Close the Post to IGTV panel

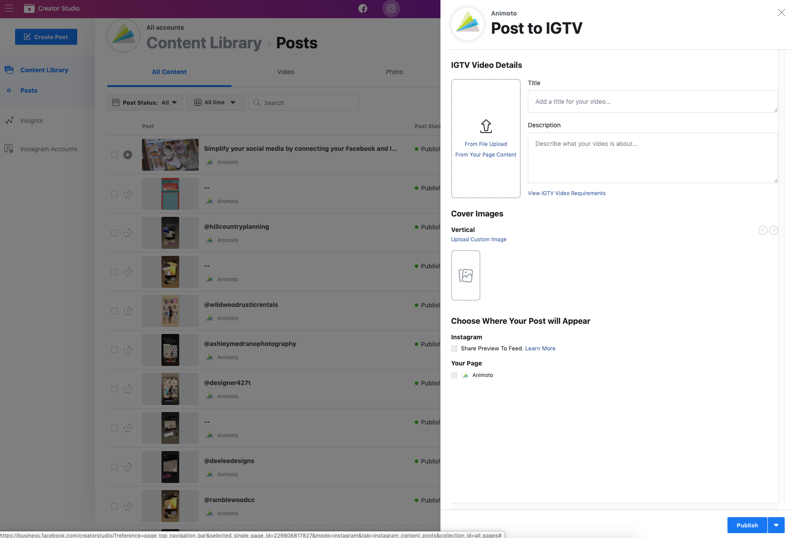click(x=782, y=12)
